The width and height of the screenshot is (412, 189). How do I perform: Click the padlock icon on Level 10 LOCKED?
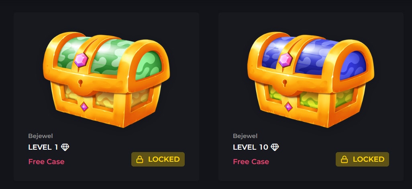click(344, 159)
